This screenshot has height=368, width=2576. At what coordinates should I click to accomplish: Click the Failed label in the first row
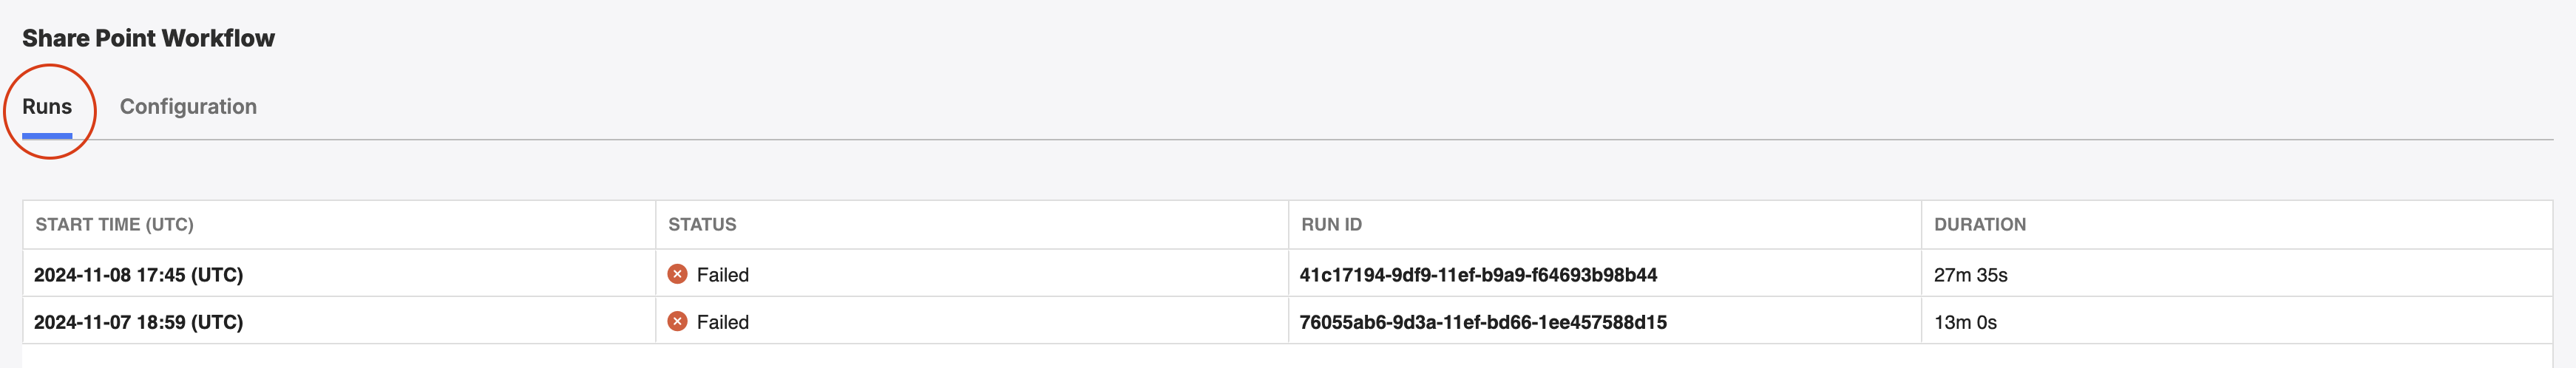tap(723, 275)
